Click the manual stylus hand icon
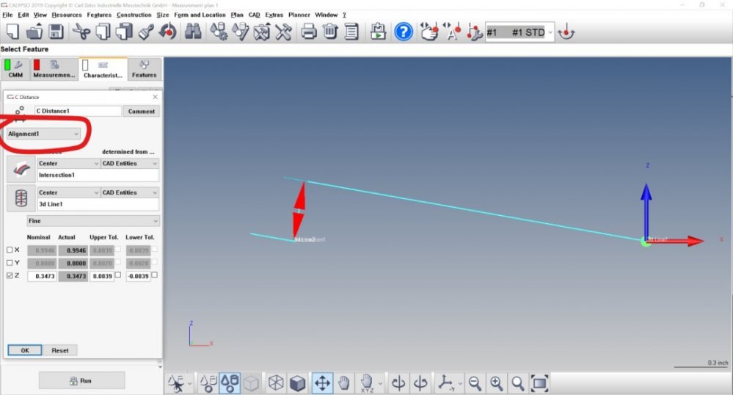The height and width of the screenshot is (395, 733). click(429, 32)
